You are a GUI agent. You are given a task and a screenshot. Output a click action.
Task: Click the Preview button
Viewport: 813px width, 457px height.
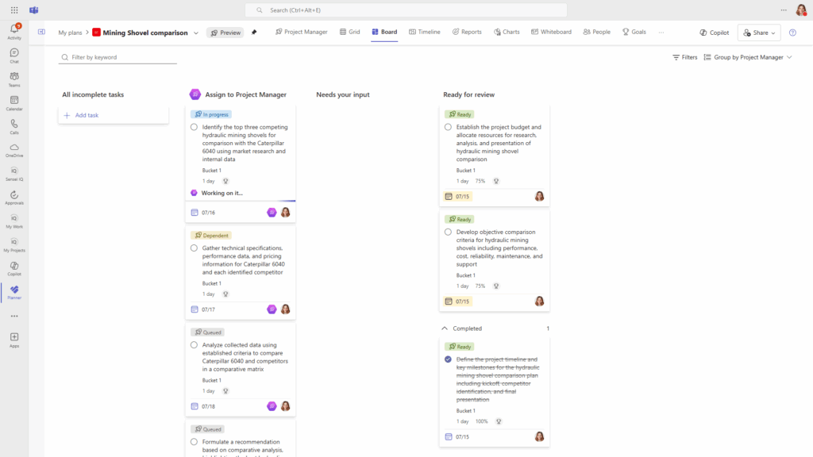[225, 33]
